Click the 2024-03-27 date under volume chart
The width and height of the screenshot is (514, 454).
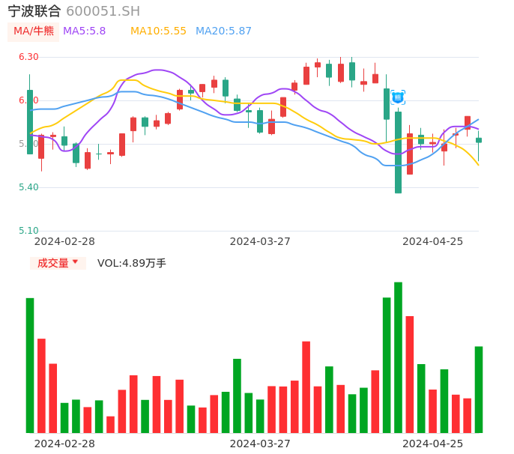point(260,444)
